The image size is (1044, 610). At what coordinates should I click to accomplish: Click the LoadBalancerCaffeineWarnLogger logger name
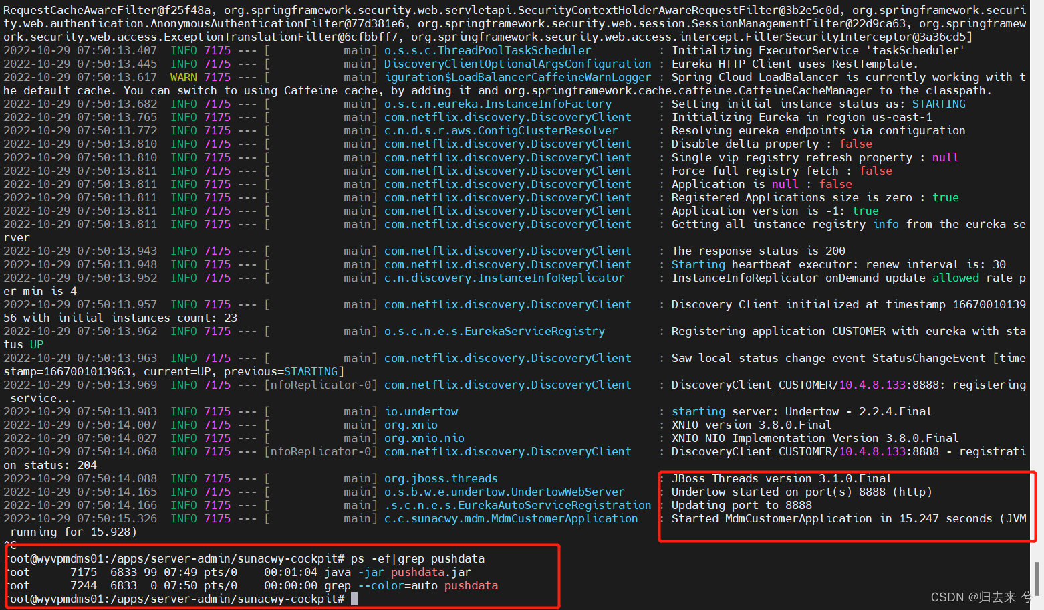point(517,78)
